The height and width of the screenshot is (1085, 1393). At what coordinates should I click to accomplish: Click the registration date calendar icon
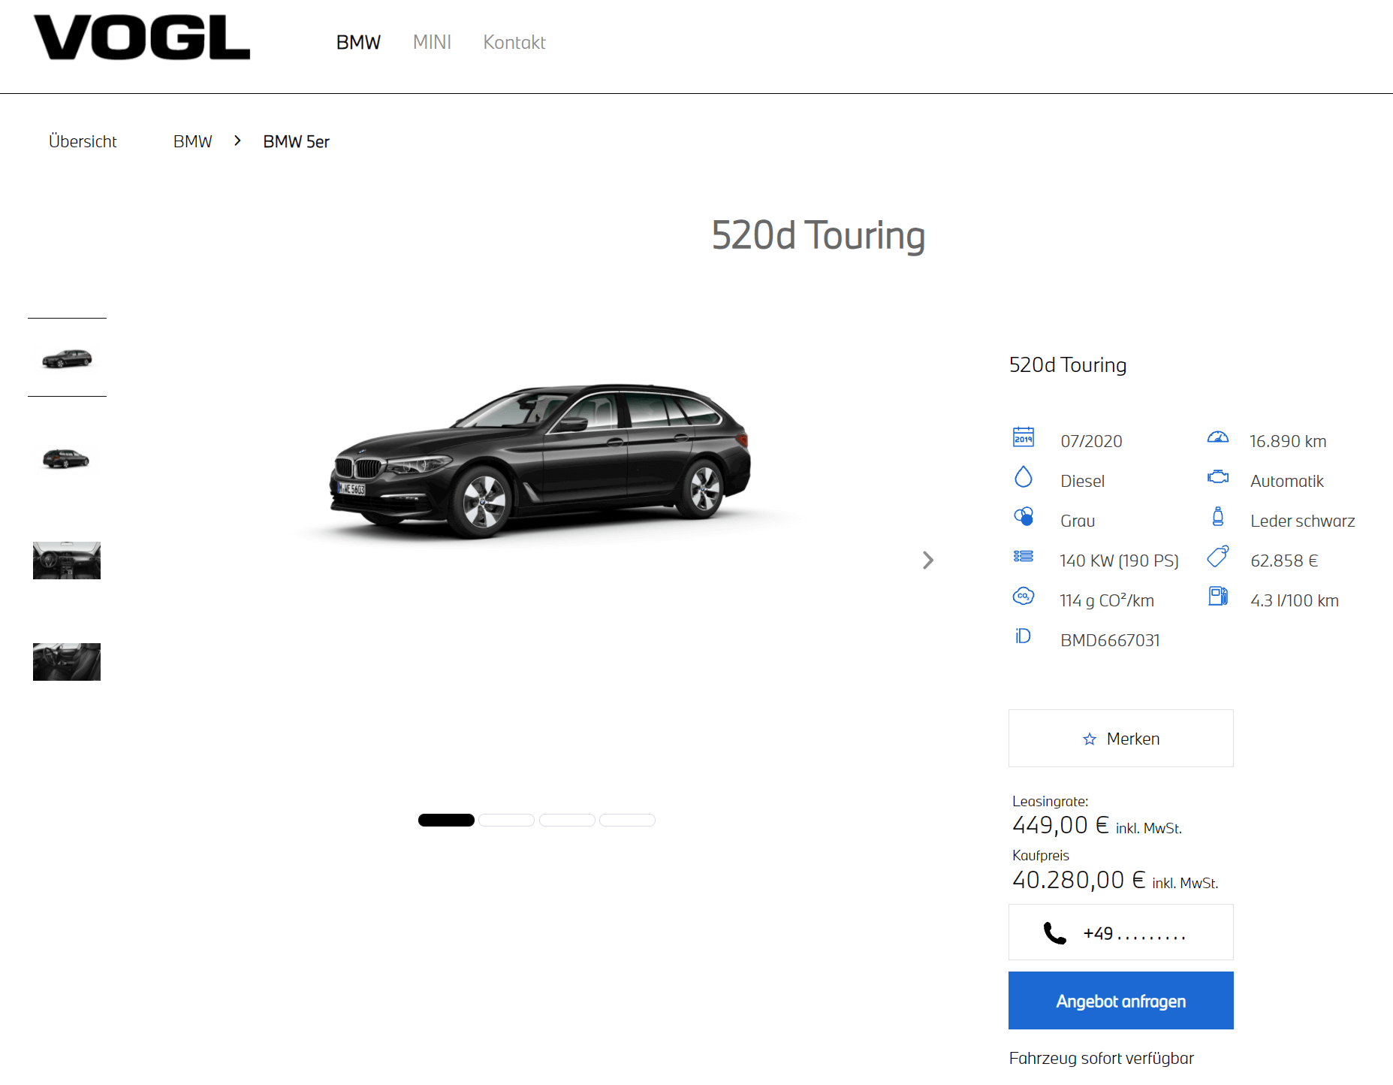point(1023,437)
